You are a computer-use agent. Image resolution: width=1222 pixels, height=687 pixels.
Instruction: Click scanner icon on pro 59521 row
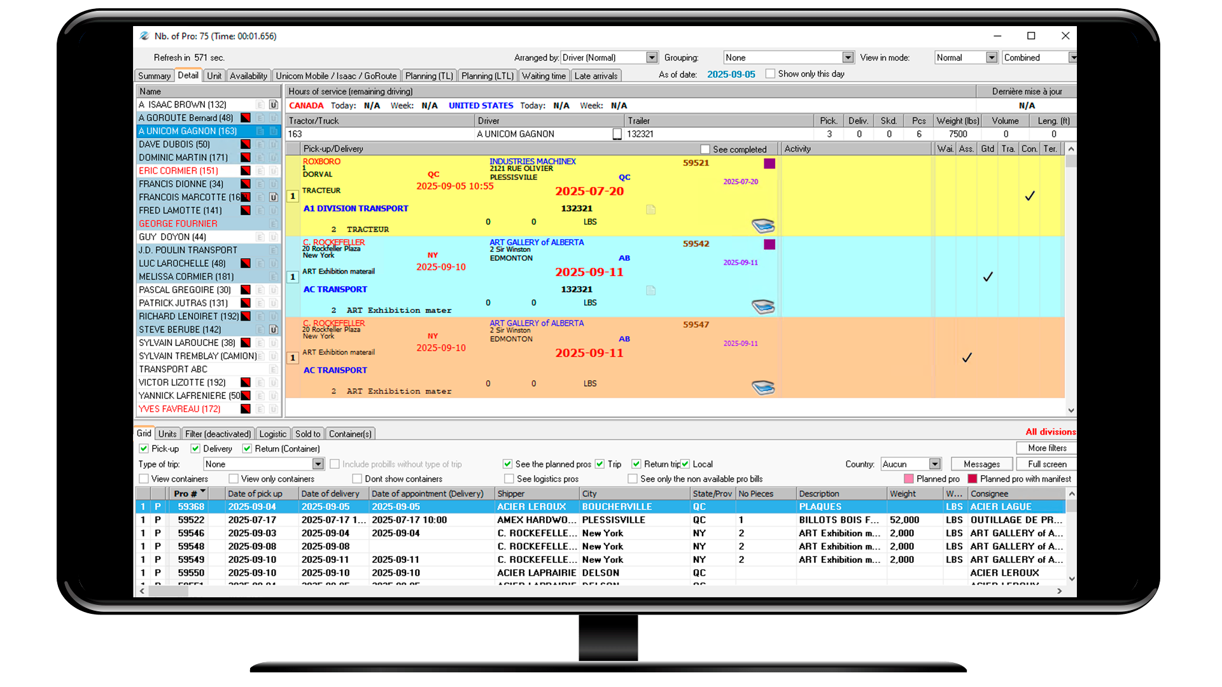762,225
